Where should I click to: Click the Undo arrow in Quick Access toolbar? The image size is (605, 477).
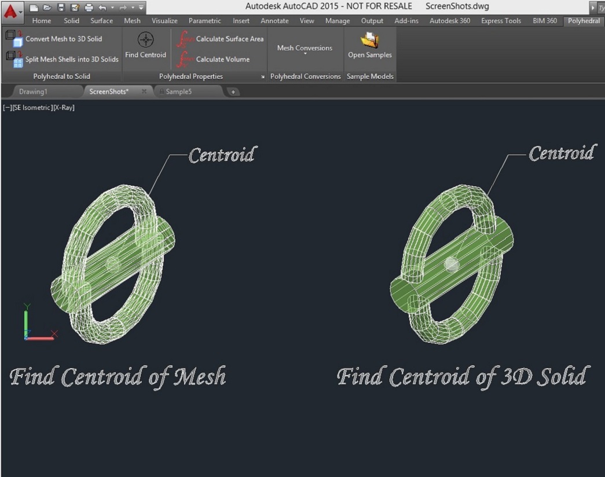103,8
